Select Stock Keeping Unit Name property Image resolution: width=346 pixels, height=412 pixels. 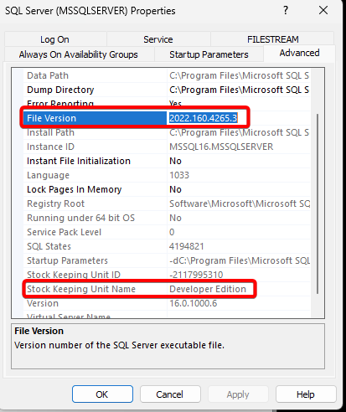coord(81,289)
